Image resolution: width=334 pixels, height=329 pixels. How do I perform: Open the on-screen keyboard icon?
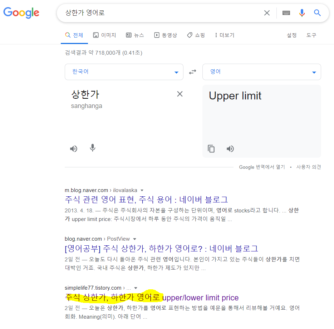286,13
